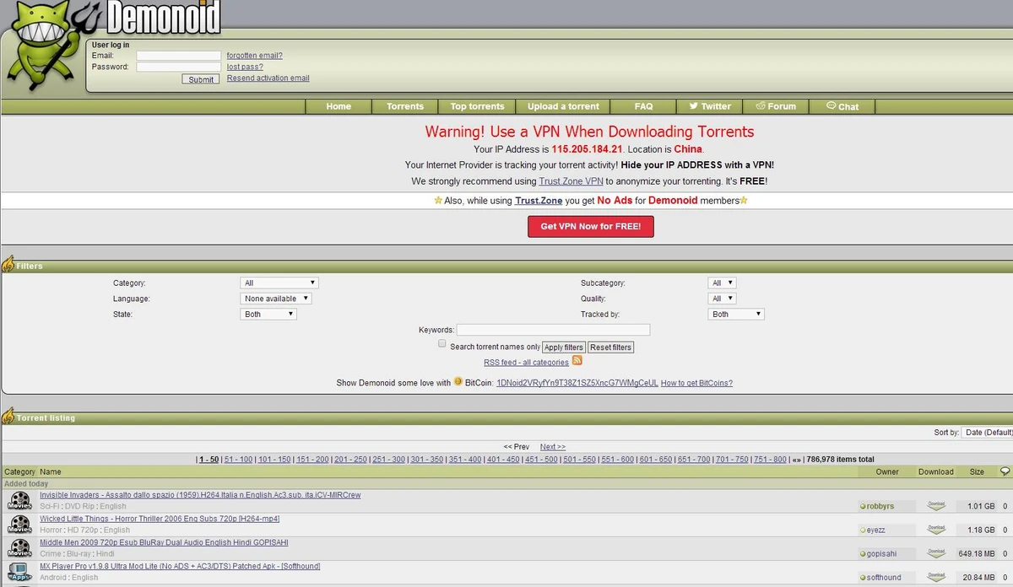1013x587 pixels.
Task: Click the Reset filters button
Action: [611, 347]
